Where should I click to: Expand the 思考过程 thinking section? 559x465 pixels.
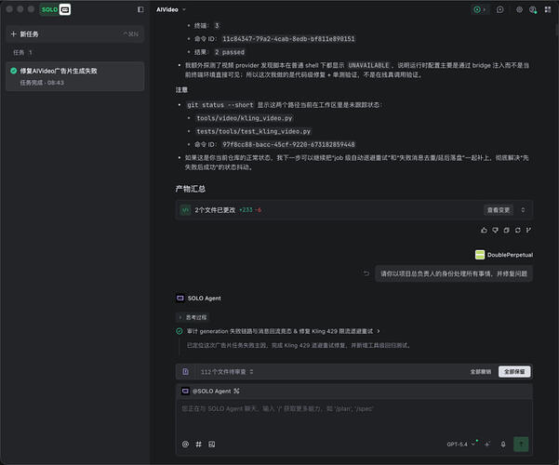193,317
